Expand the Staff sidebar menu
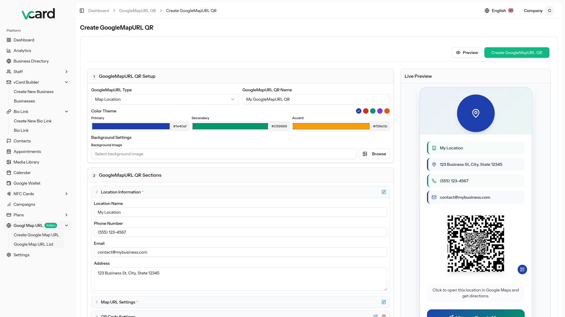The width and height of the screenshot is (565, 317). 67,72
